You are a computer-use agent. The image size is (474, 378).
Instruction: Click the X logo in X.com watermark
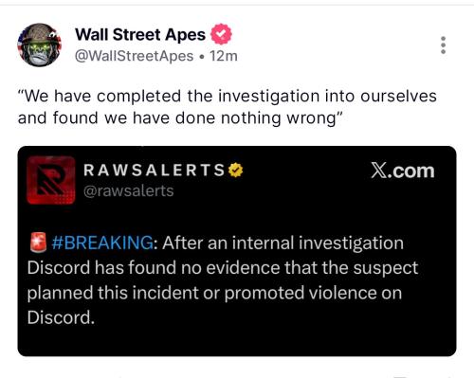(378, 171)
